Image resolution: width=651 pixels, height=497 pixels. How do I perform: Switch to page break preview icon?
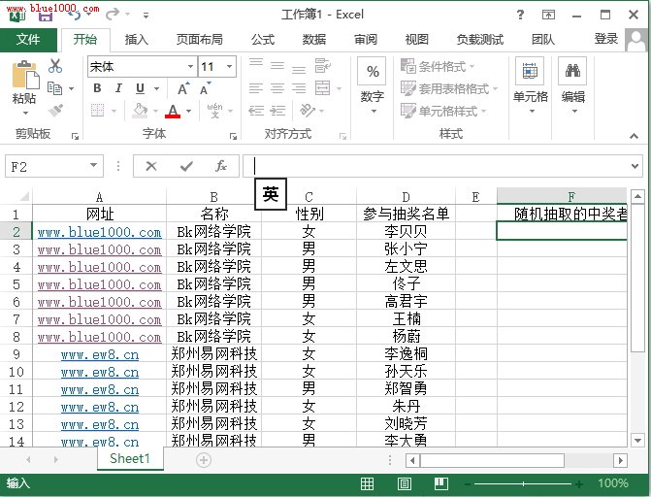(x=441, y=483)
